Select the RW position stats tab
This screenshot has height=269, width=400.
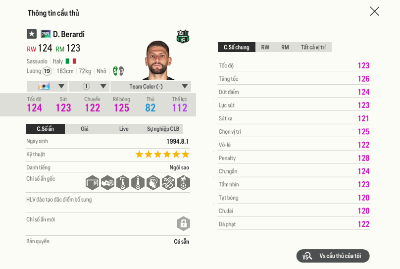coord(265,48)
